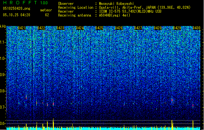Screen dimensions: 204x130
Task: Click the 0427 time marker
Action: (138, 28)
